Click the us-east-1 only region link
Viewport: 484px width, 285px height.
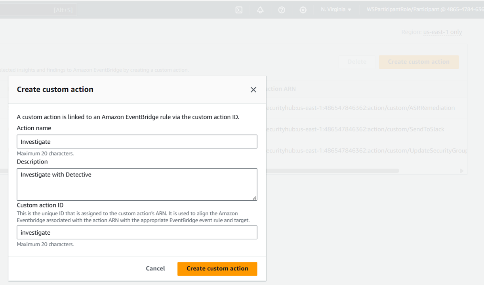pos(442,32)
